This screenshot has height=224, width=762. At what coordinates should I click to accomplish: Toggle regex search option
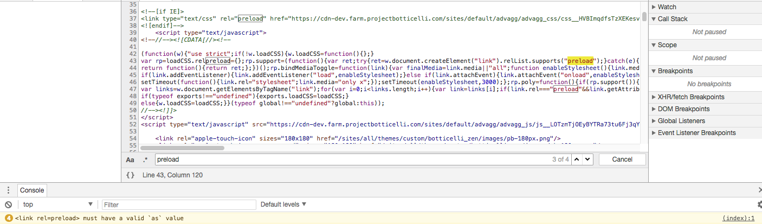pyautogui.click(x=145, y=160)
